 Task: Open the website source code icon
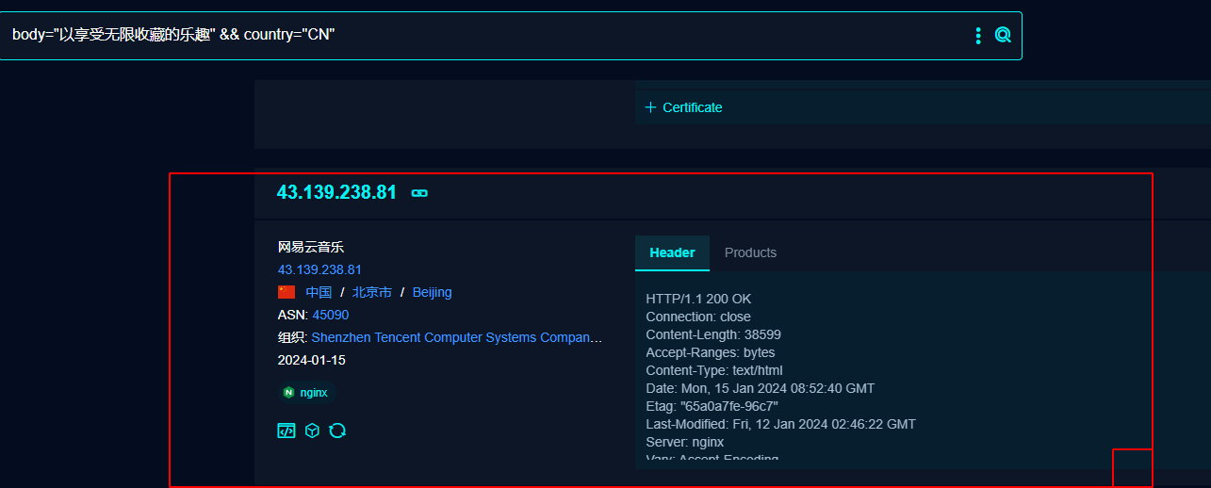286,431
